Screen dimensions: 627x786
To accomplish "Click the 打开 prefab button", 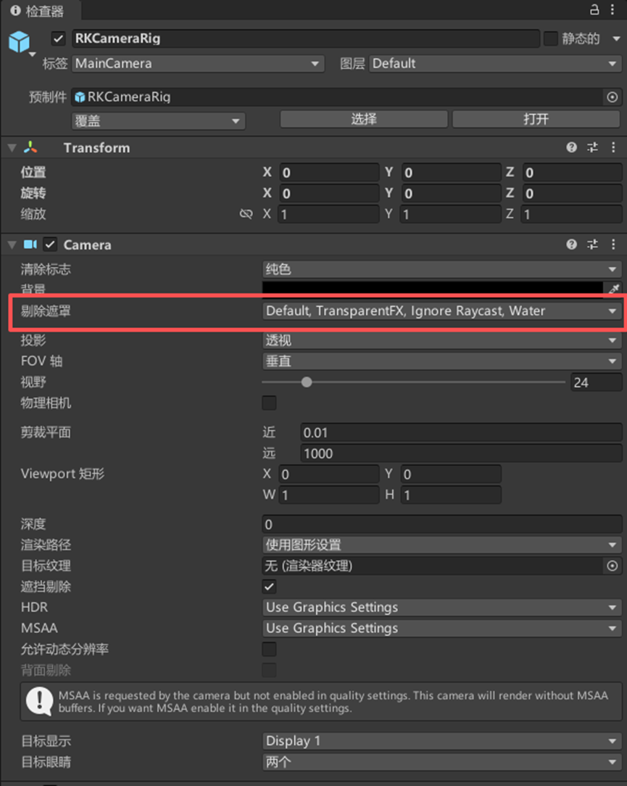I will (x=536, y=119).
